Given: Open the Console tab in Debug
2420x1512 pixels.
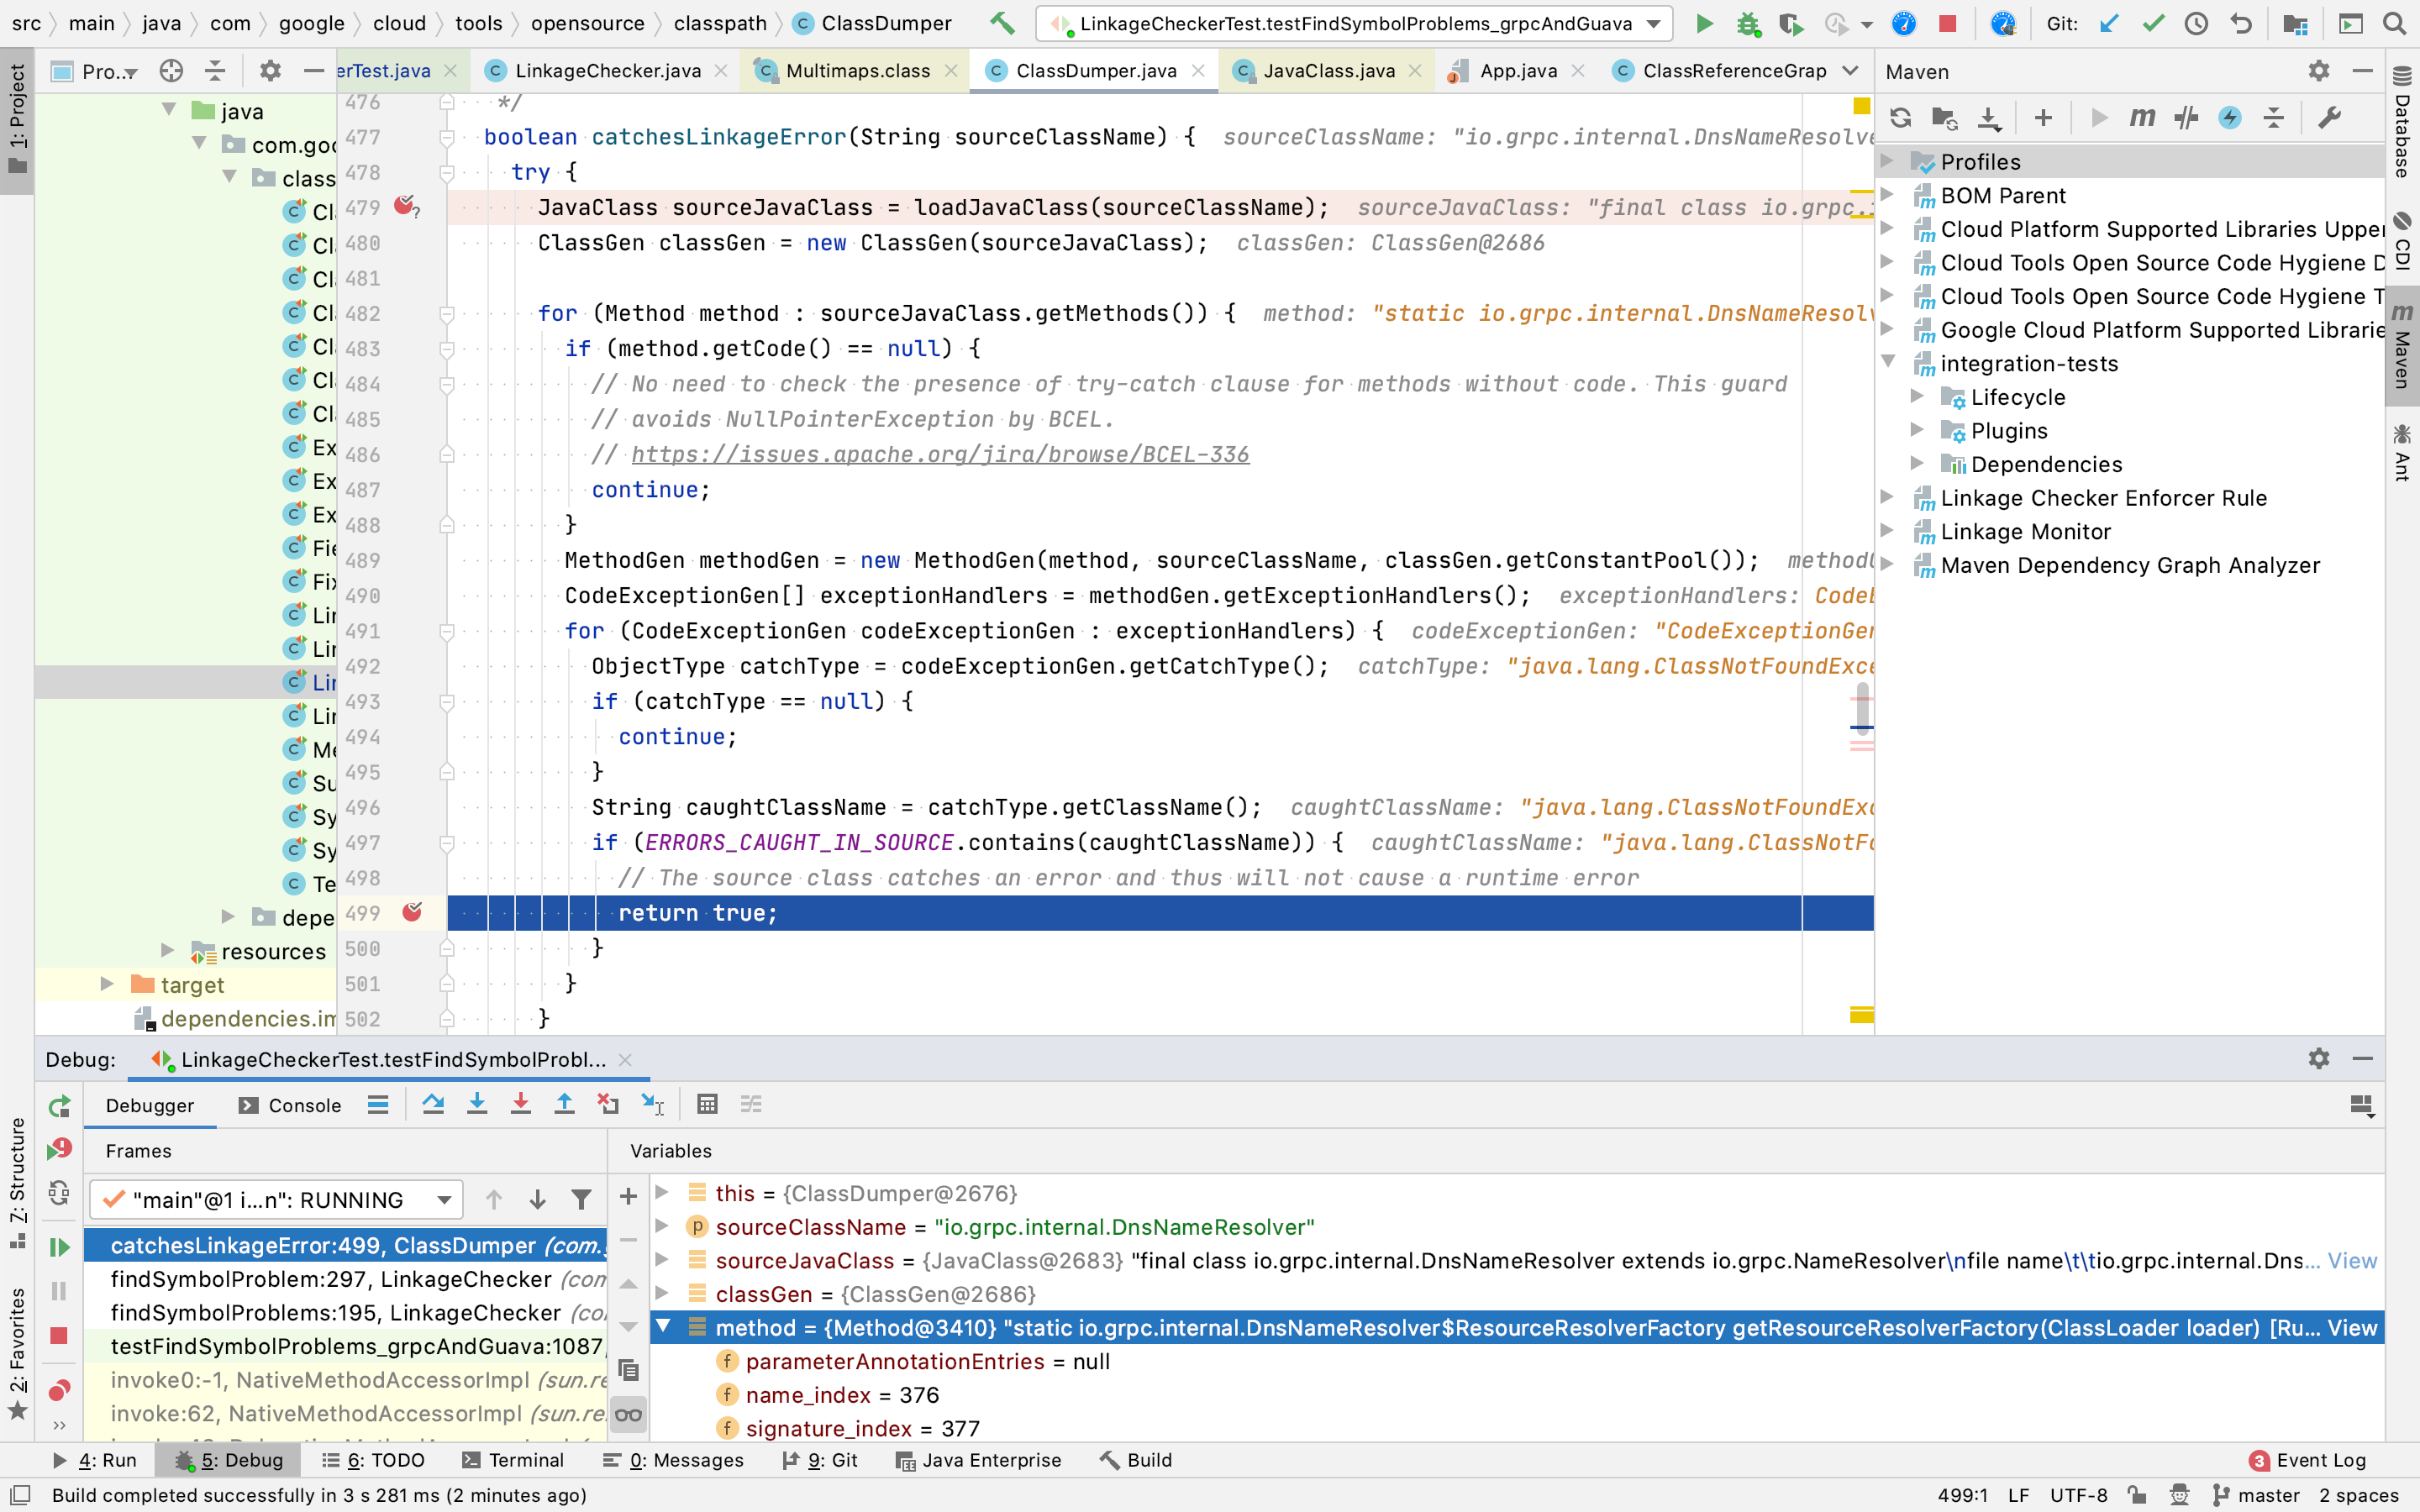Looking at the screenshot, I should 290,1105.
